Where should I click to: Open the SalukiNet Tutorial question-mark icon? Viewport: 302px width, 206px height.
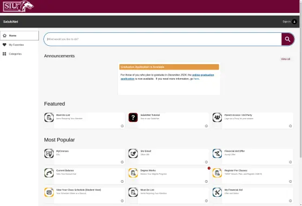pyautogui.click(x=133, y=118)
